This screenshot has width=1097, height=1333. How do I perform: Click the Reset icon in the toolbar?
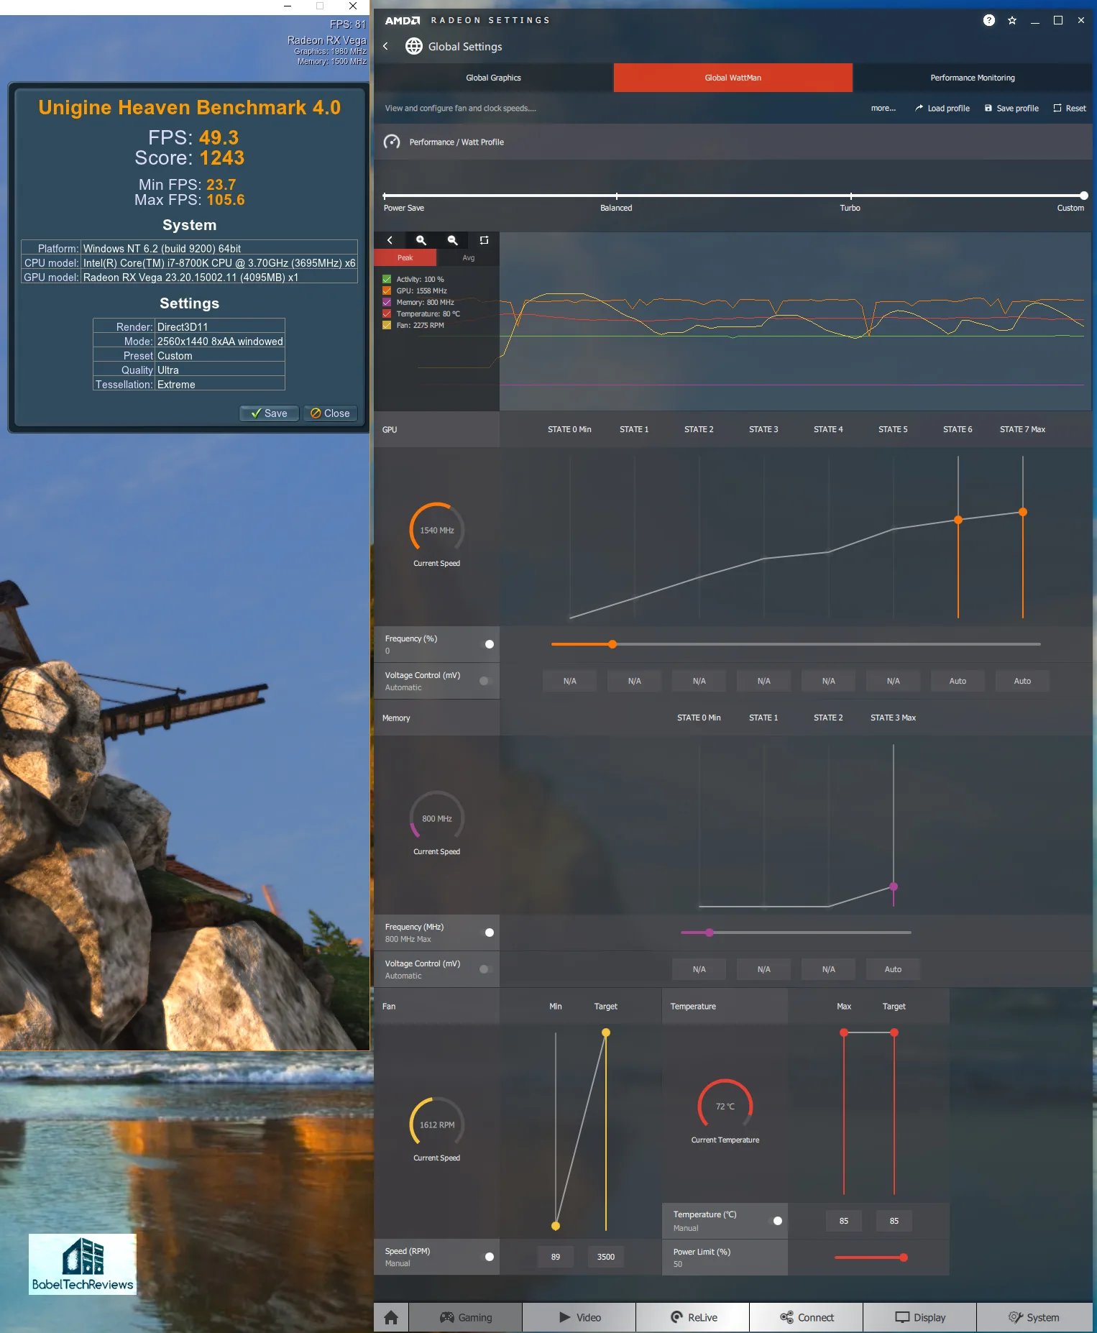[x=1057, y=108]
